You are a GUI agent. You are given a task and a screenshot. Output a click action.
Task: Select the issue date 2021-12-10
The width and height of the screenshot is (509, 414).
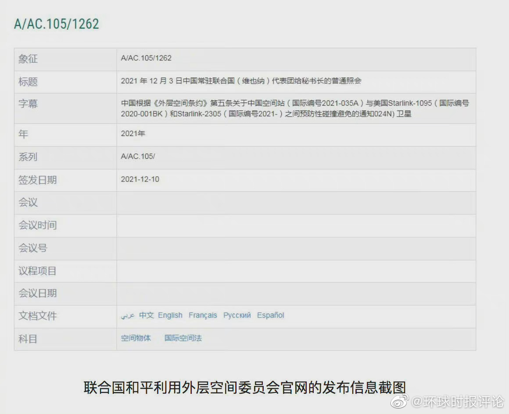point(140,179)
